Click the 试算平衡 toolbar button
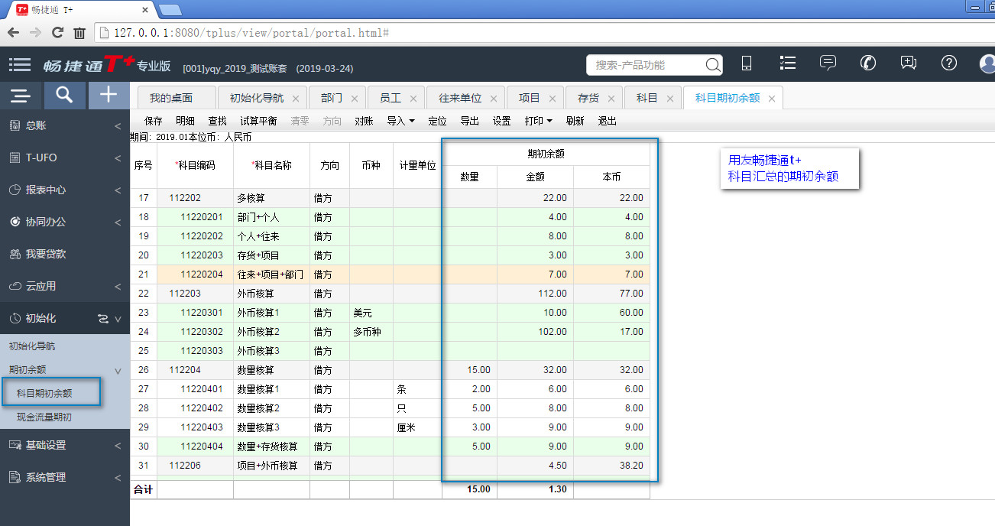Screen dimensions: 995x526 point(258,121)
